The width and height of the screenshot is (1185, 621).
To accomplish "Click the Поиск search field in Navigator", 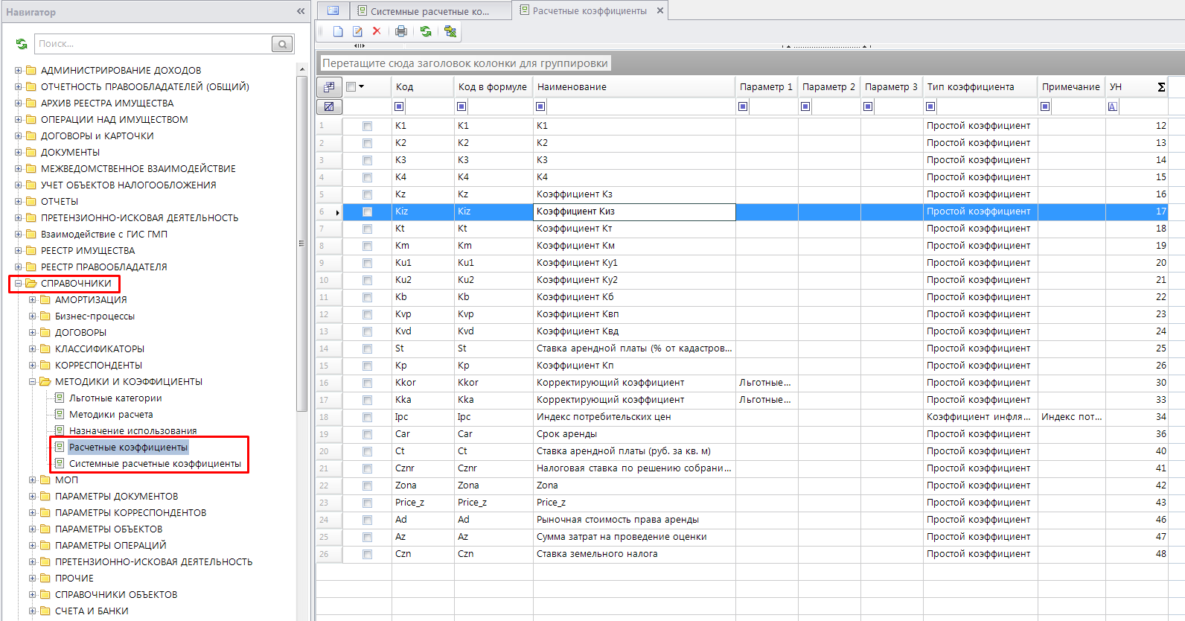I will tap(153, 44).
